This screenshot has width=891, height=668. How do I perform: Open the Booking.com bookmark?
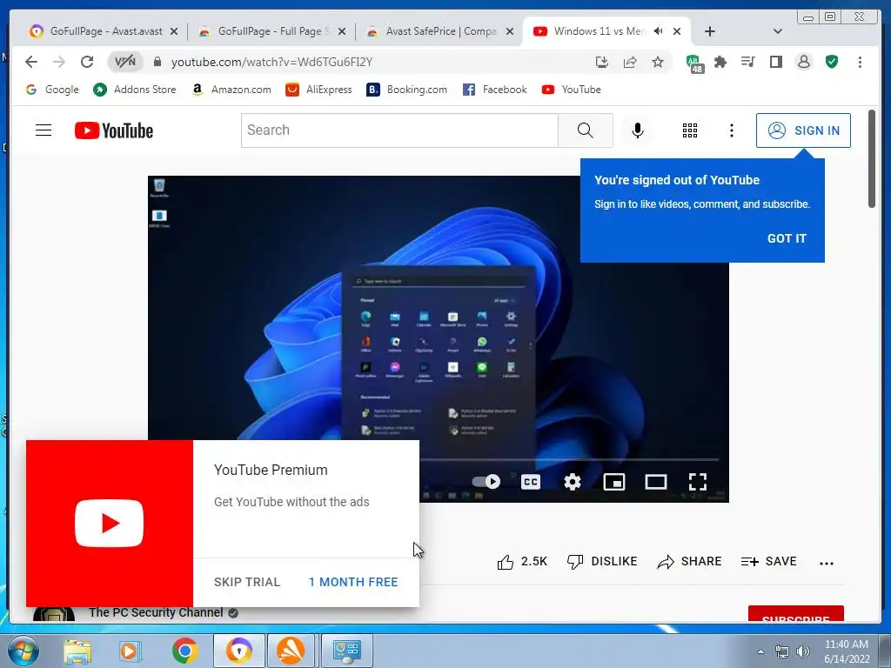click(x=407, y=90)
